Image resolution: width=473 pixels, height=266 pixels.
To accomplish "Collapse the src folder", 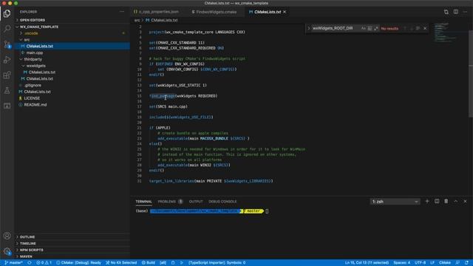I will tap(27, 39).
